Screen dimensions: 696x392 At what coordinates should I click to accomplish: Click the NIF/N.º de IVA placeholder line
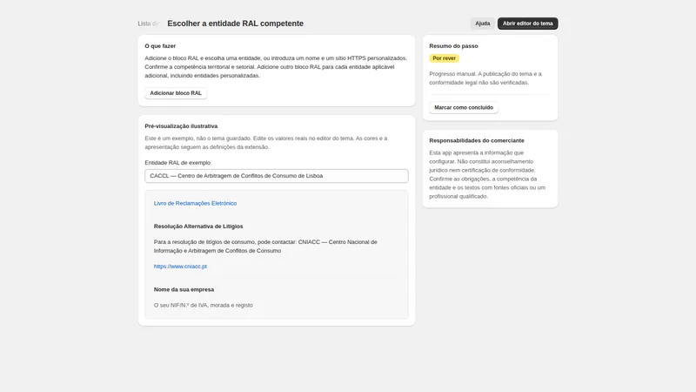(204, 306)
